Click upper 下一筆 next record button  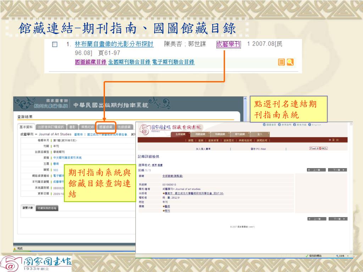pos(338,170)
